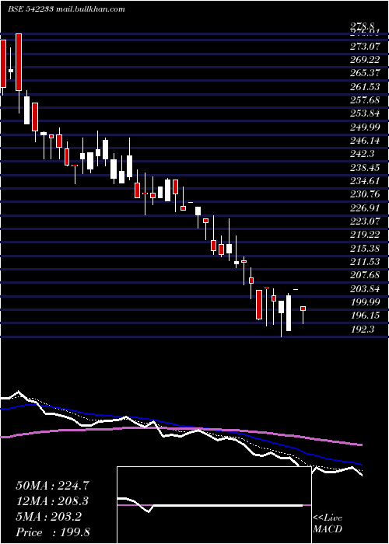This screenshot has height=544, width=389.
Task: Click the 12MA : 208.3 reading
Action: point(52,501)
